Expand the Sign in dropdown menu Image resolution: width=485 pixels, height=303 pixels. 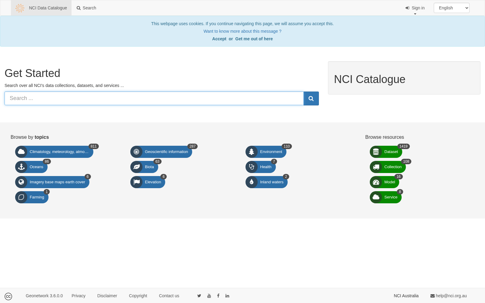415,8
